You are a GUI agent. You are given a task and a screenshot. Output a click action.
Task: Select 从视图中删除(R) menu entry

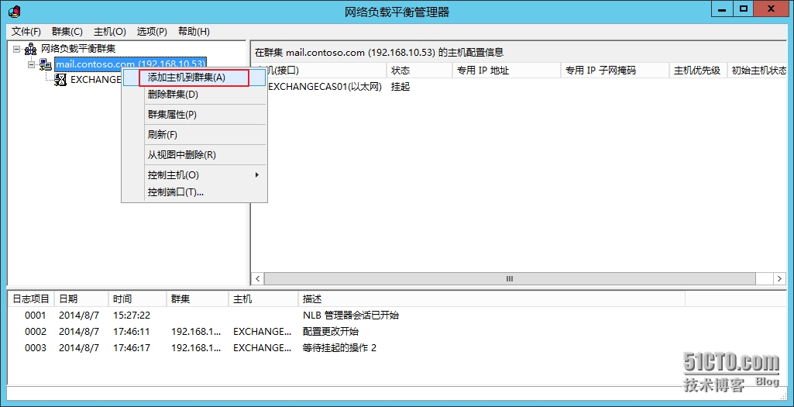click(194, 154)
